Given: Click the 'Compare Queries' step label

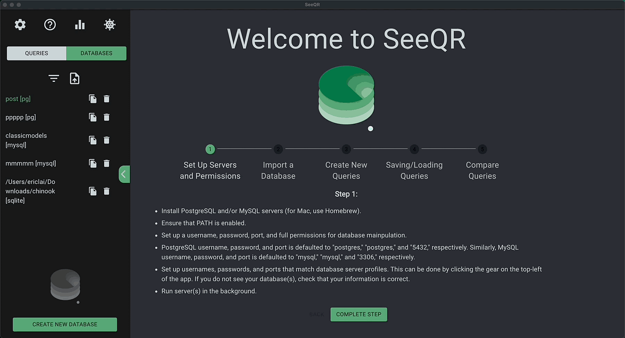Looking at the screenshot, I should click(x=482, y=170).
